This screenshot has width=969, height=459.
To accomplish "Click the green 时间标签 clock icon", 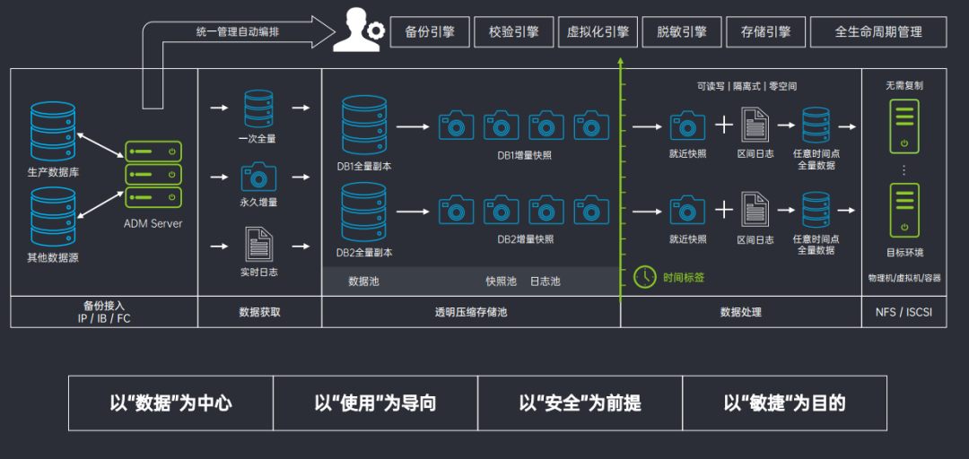I will coord(644,277).
